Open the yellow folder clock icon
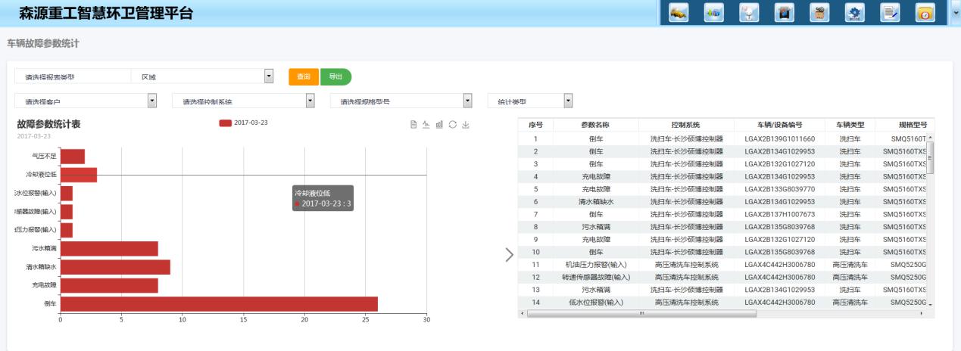 (925, 13)
